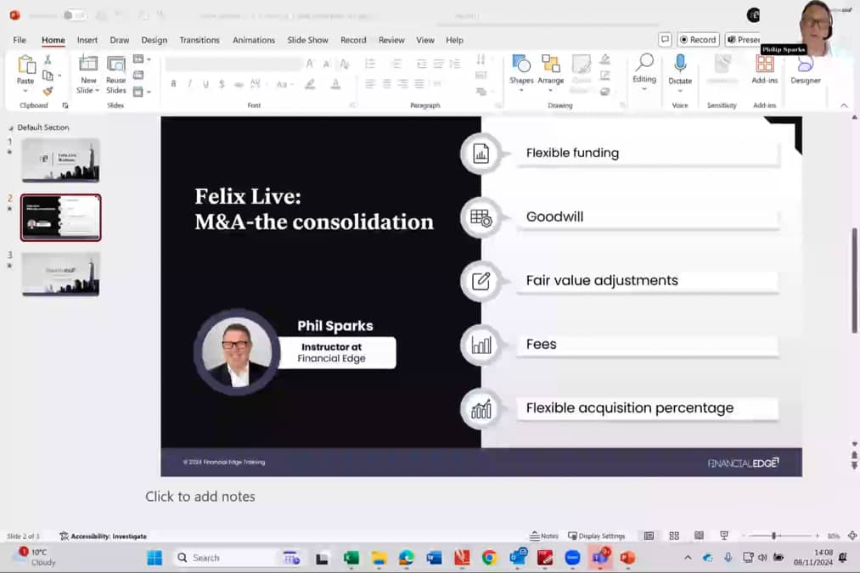Click the Clear All Formatting icon
860x573 pixels.
(344, 64)
